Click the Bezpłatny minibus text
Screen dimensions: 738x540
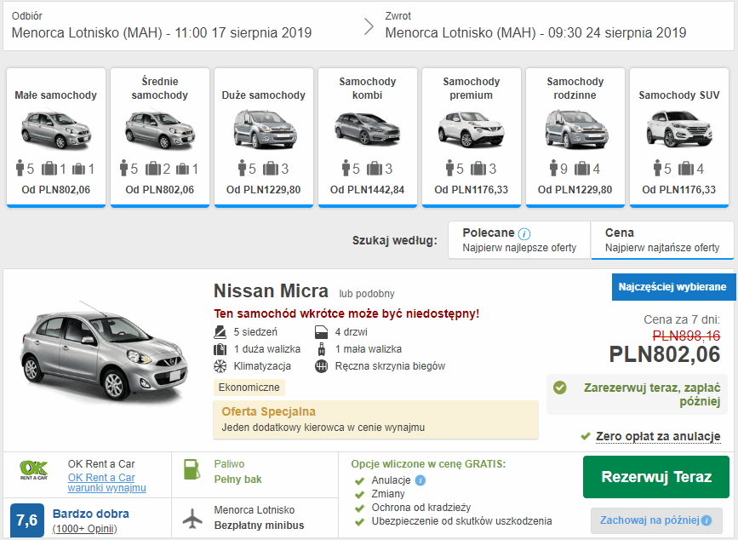[x=259, y=526]
